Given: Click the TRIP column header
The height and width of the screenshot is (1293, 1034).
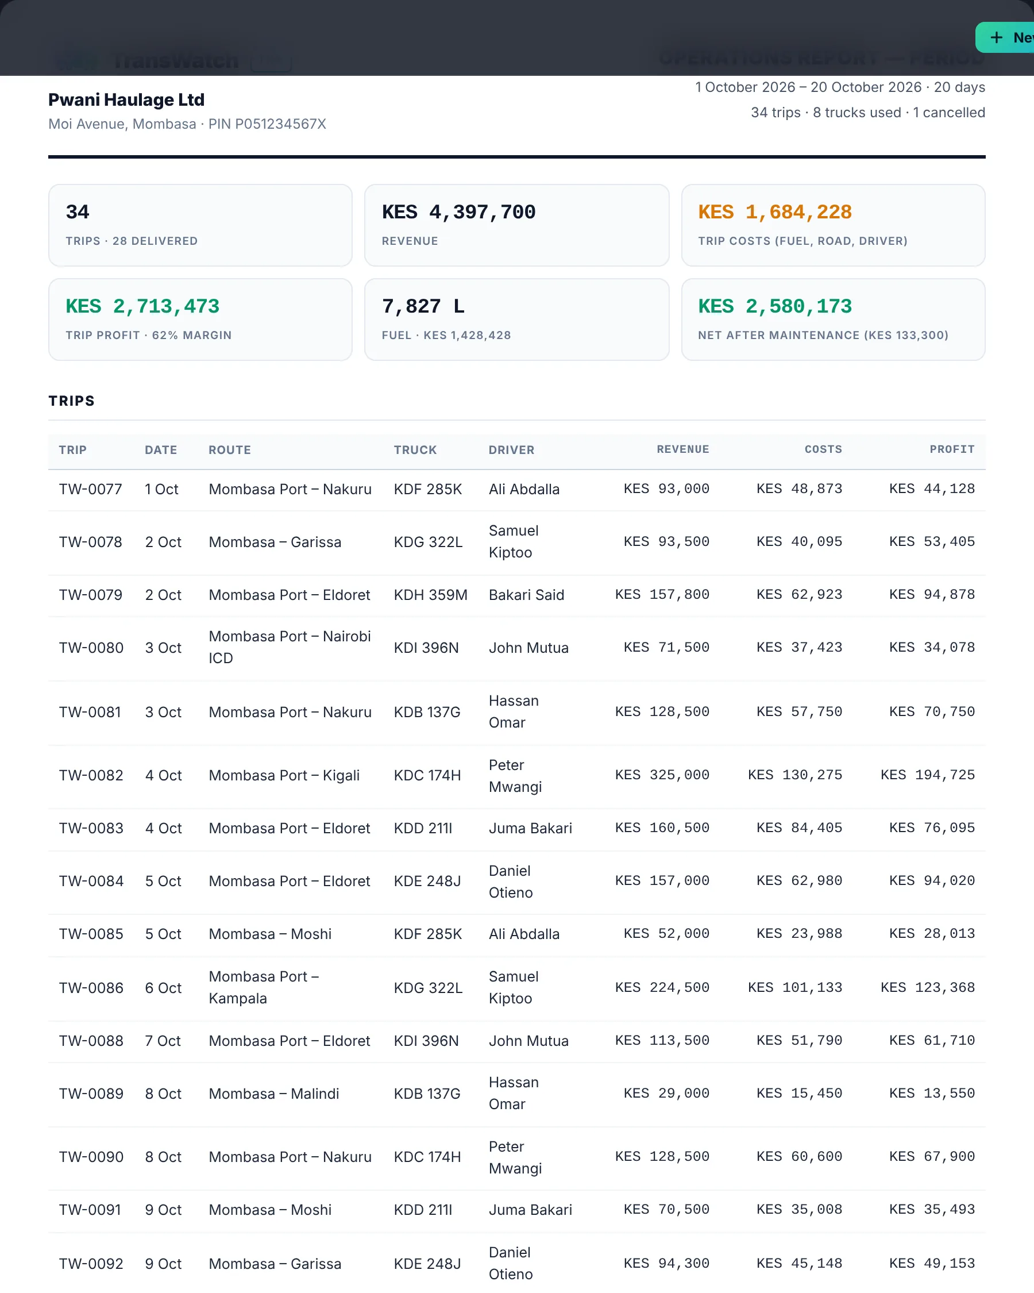Looking at the screenshot, I should [72, 450].
